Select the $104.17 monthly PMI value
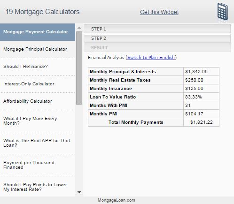The width and height of the screenshot is (234, 204). (194, 114)
